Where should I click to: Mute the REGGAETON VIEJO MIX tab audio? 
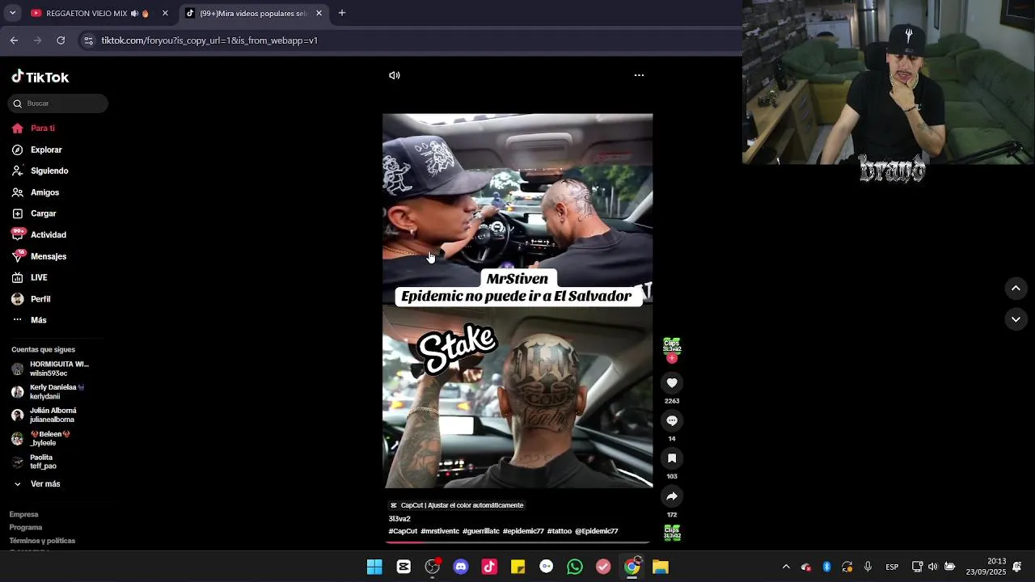pos(134,14)
